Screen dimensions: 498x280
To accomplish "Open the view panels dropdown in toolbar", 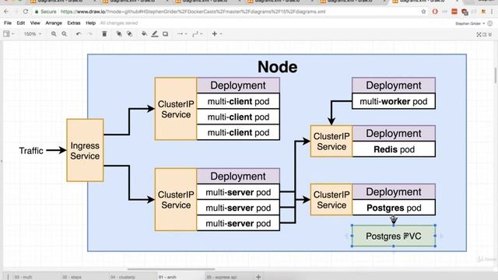I will tap(9, 33).
